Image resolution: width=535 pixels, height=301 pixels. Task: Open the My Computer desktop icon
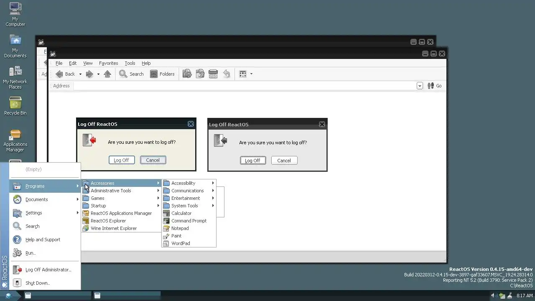pyautogui.click(x=15, y=14)
